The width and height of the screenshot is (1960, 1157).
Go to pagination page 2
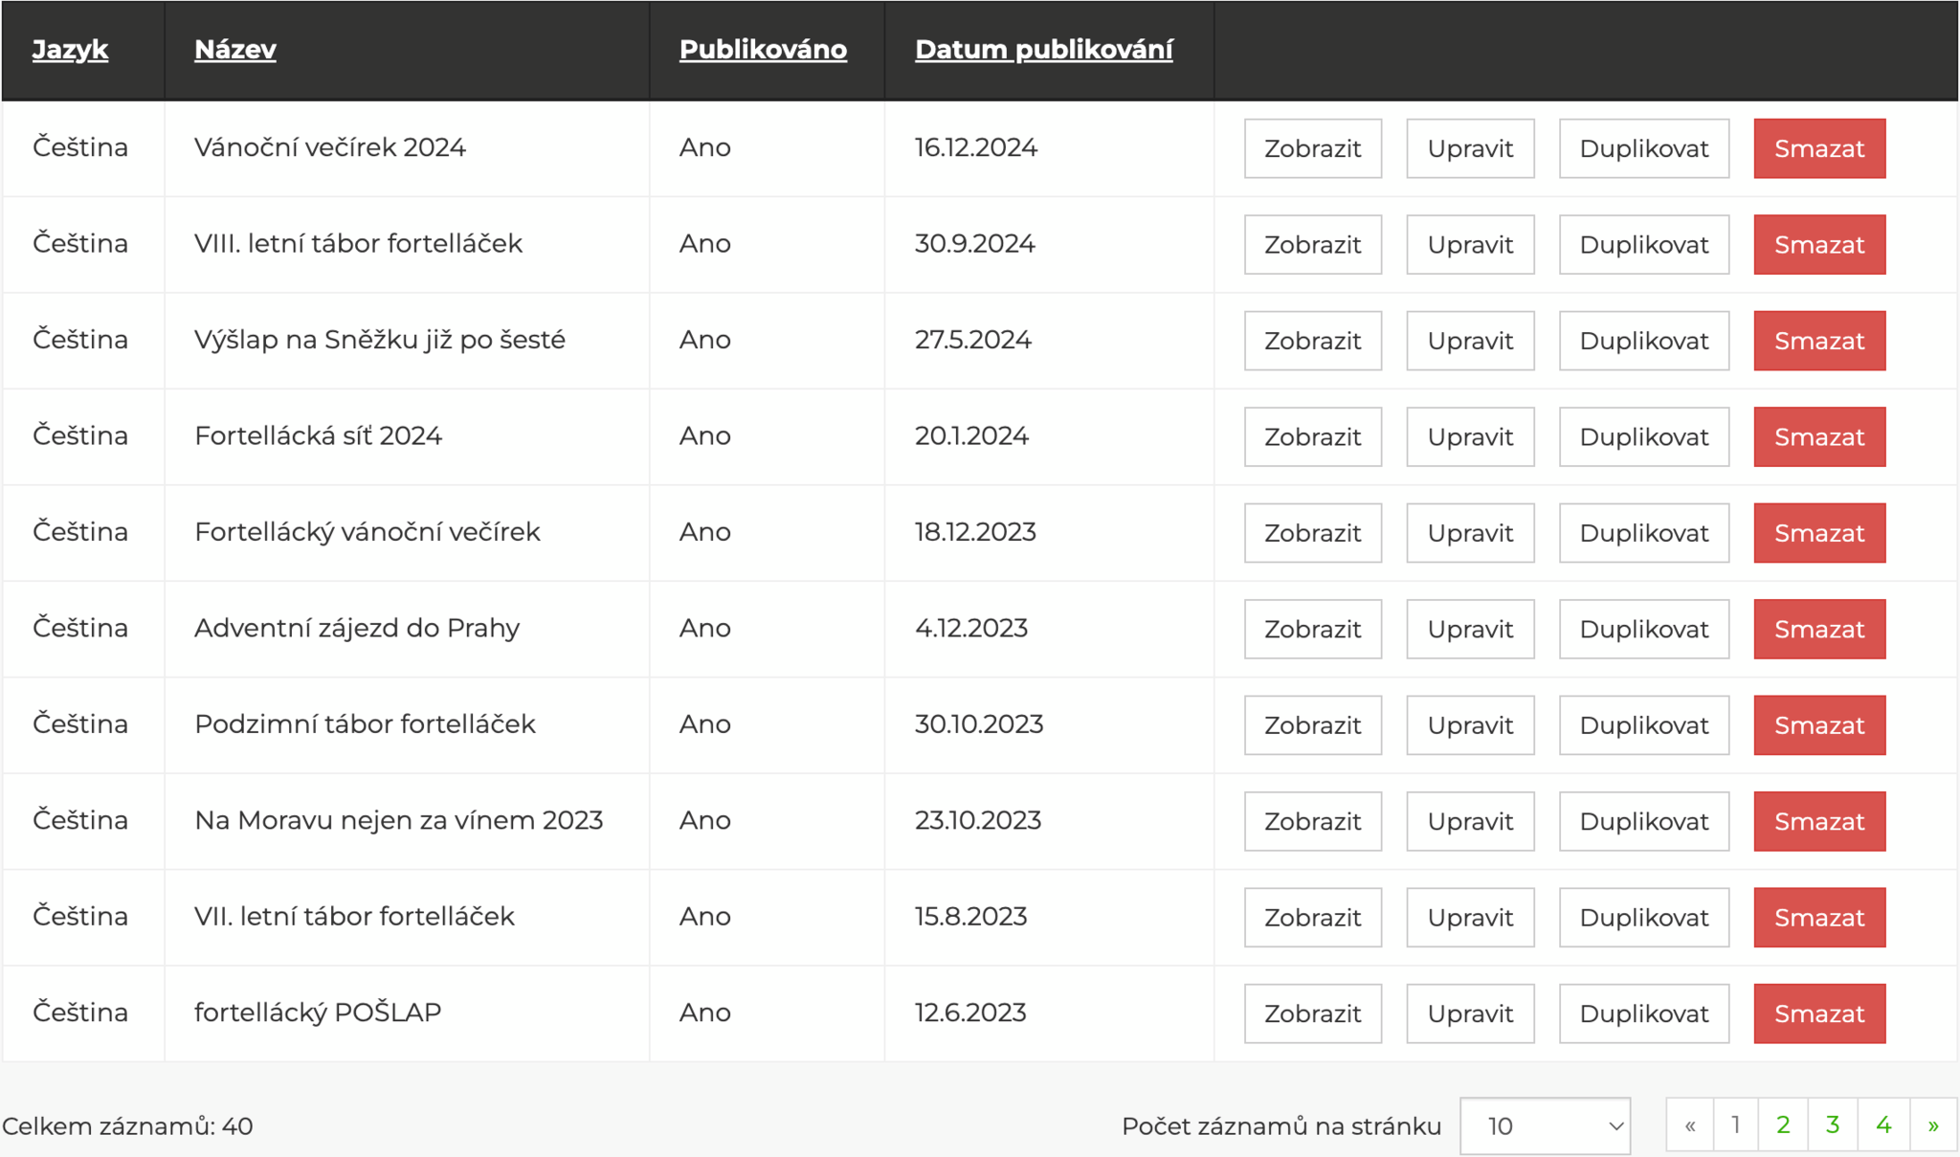click(x=1783, y=1124)
